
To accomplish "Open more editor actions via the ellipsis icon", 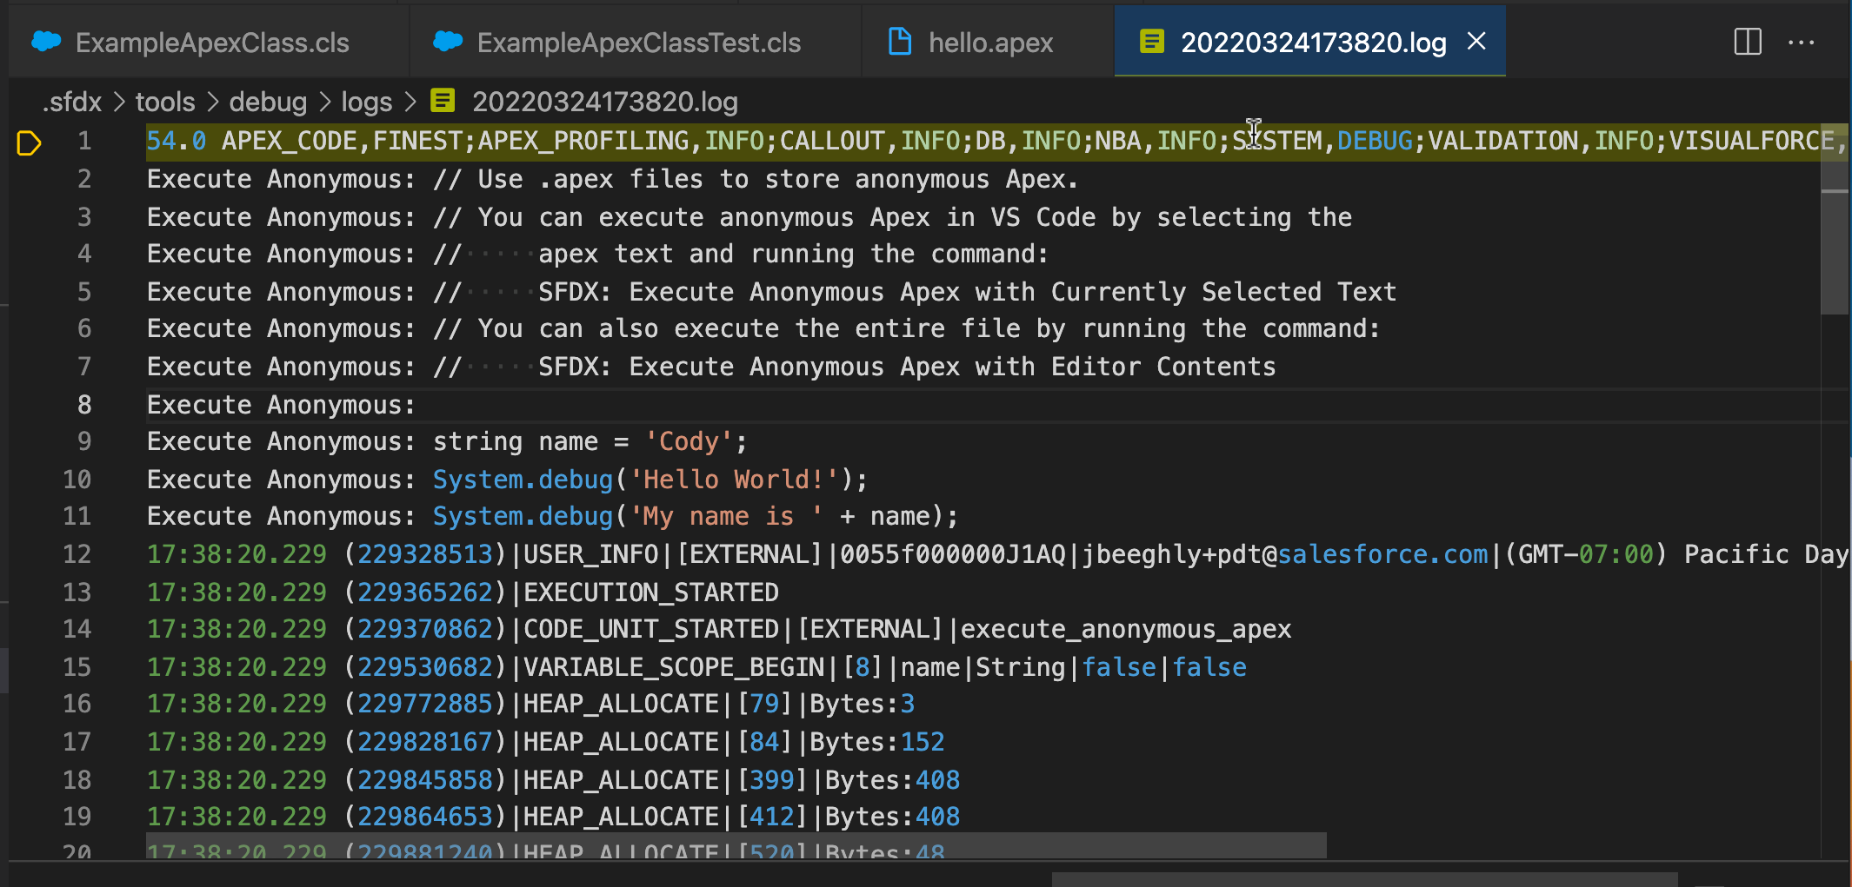I will (x=1801, y=43).
